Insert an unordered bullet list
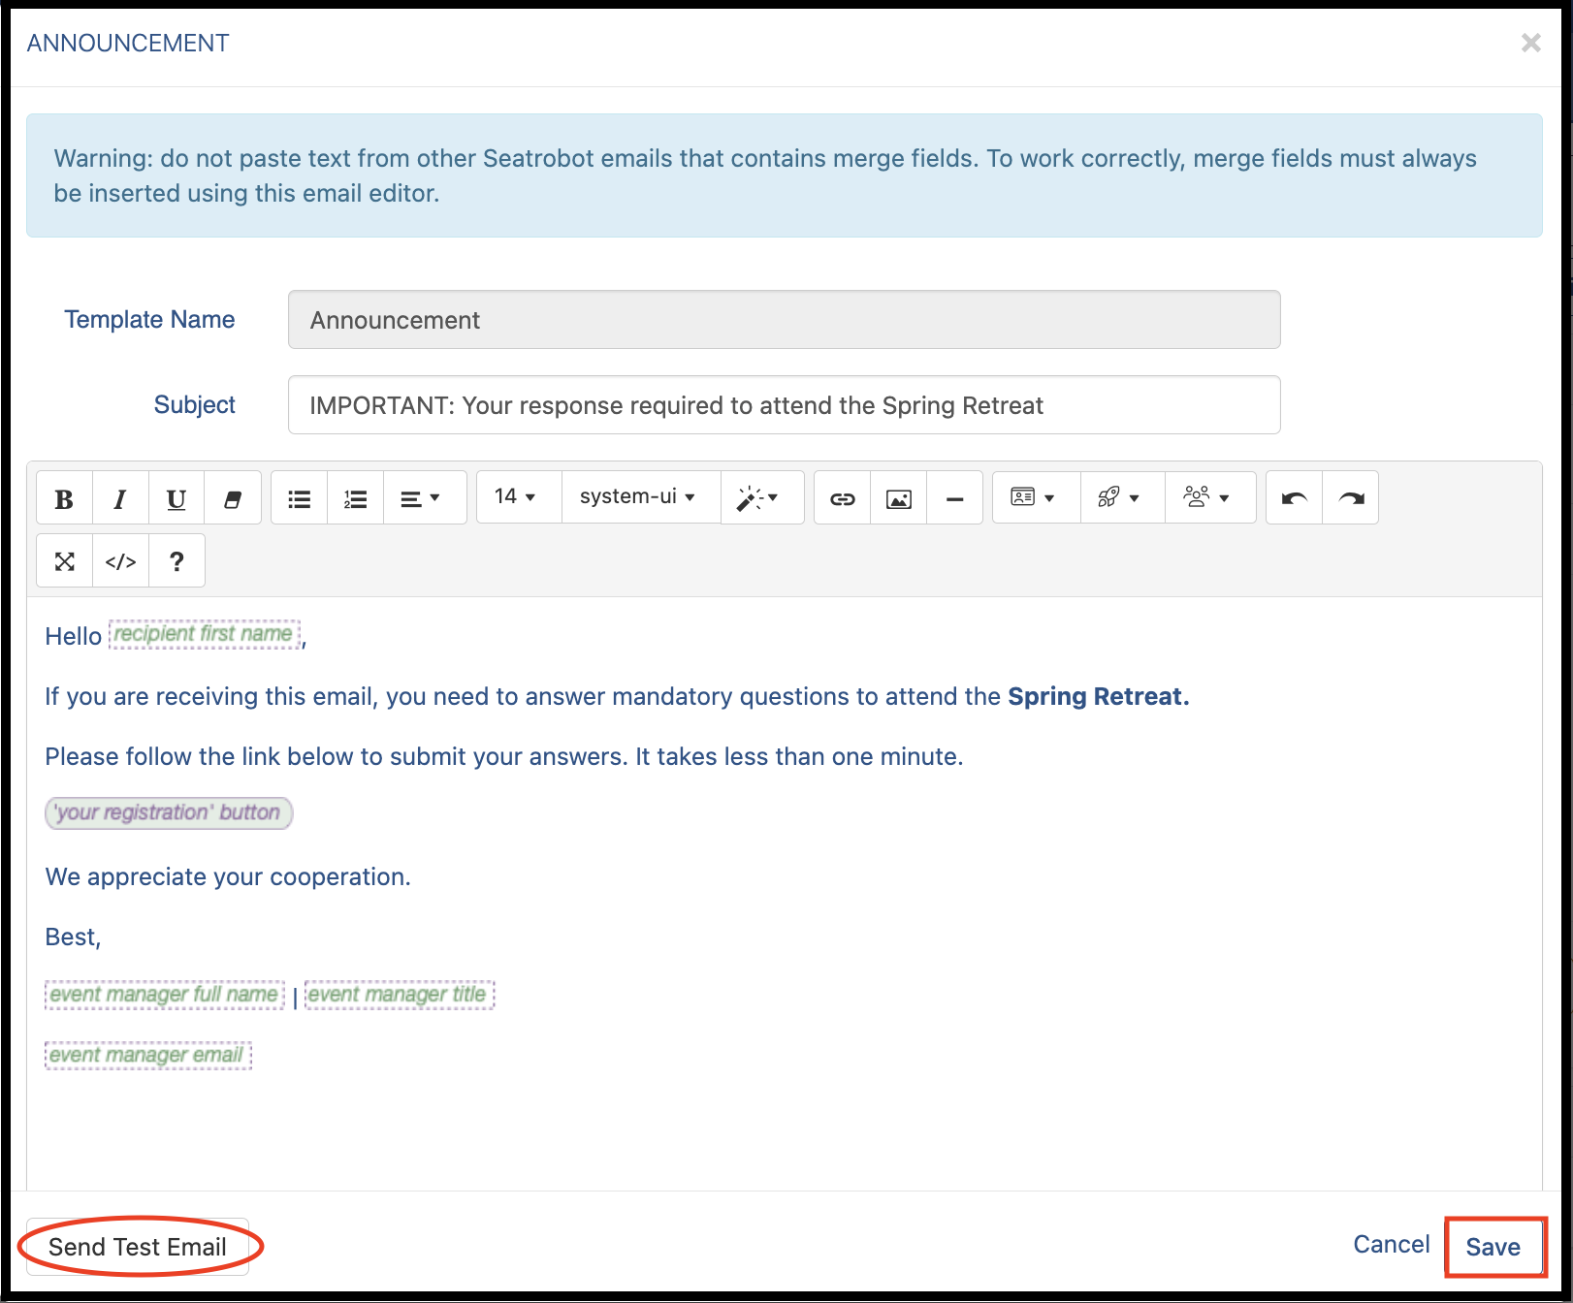This screenshot has width=1573, height=1303. tap(300, 498)
